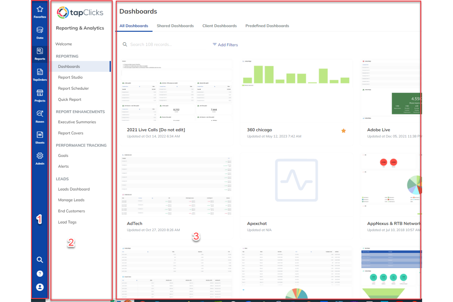Open the help question mark icon

[40, 274]
